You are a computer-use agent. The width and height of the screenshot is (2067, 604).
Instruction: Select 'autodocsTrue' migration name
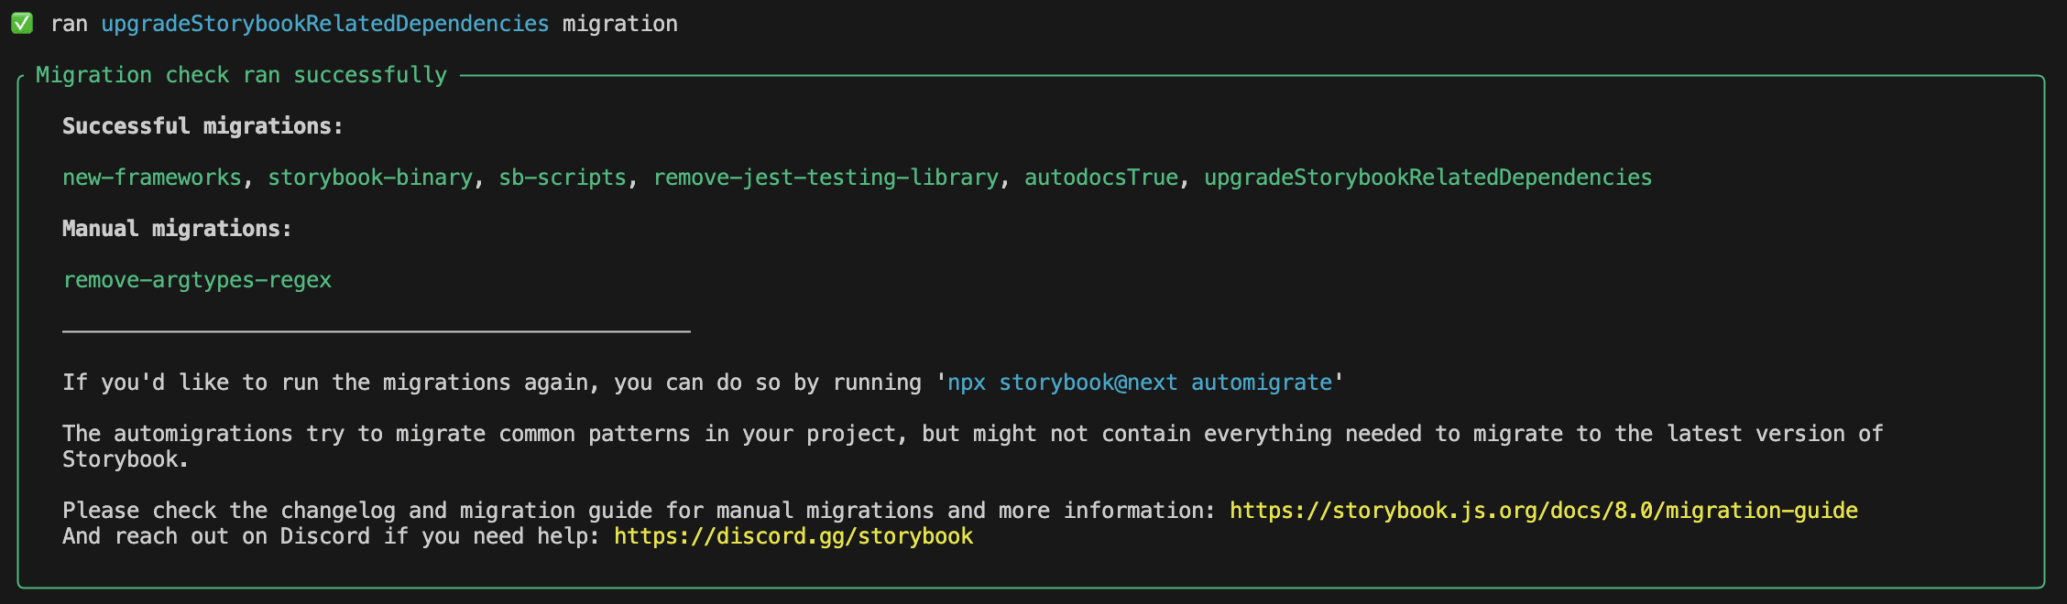coord(1101,178)
